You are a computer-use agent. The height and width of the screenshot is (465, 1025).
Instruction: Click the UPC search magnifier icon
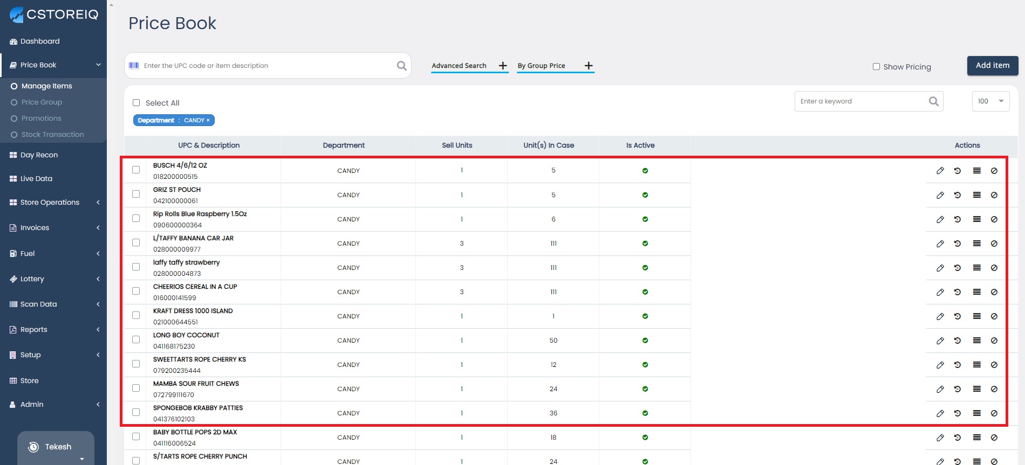point(402,66)
